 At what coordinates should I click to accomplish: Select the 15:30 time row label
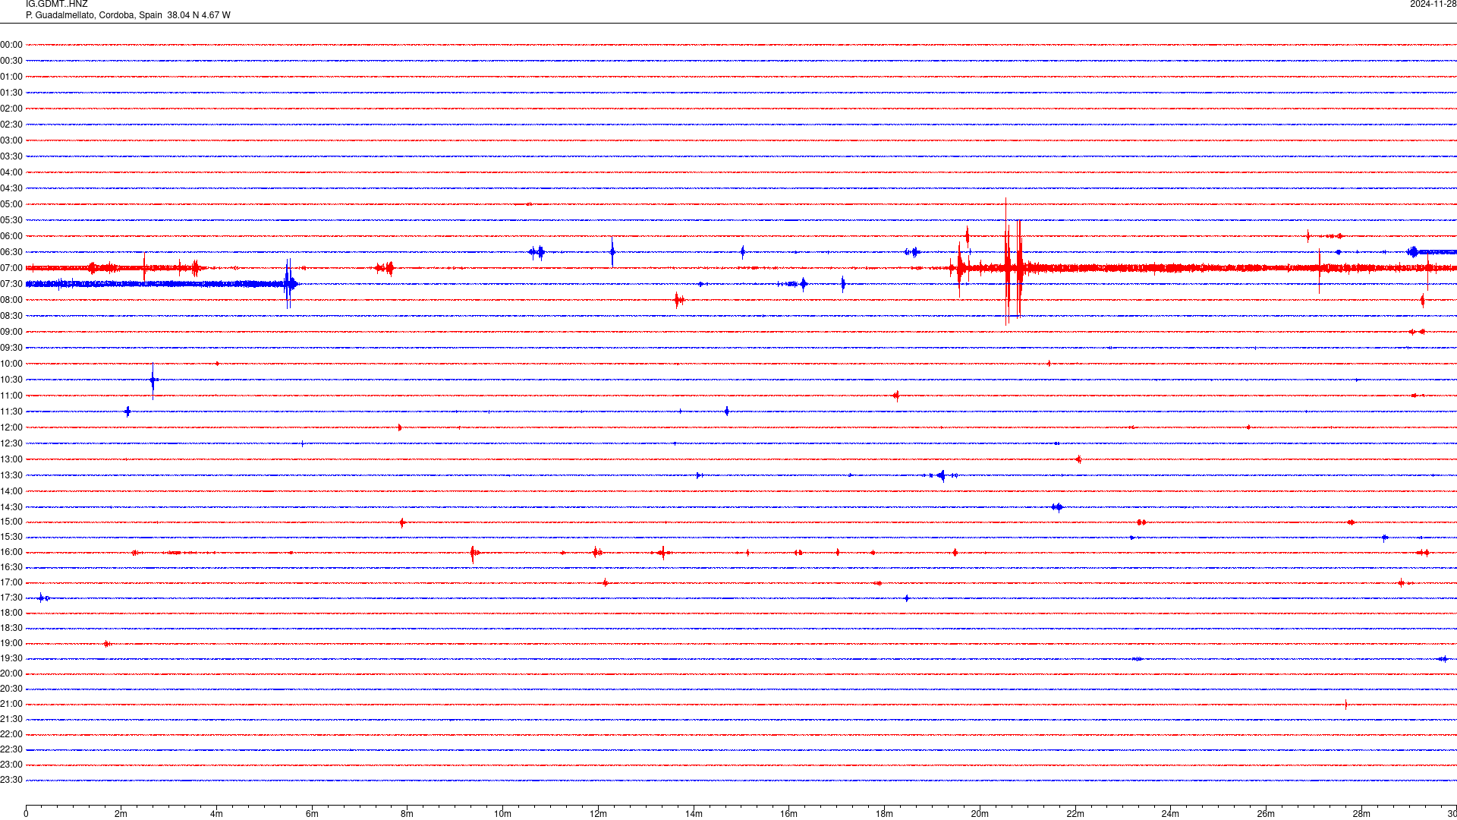(11, 537)
